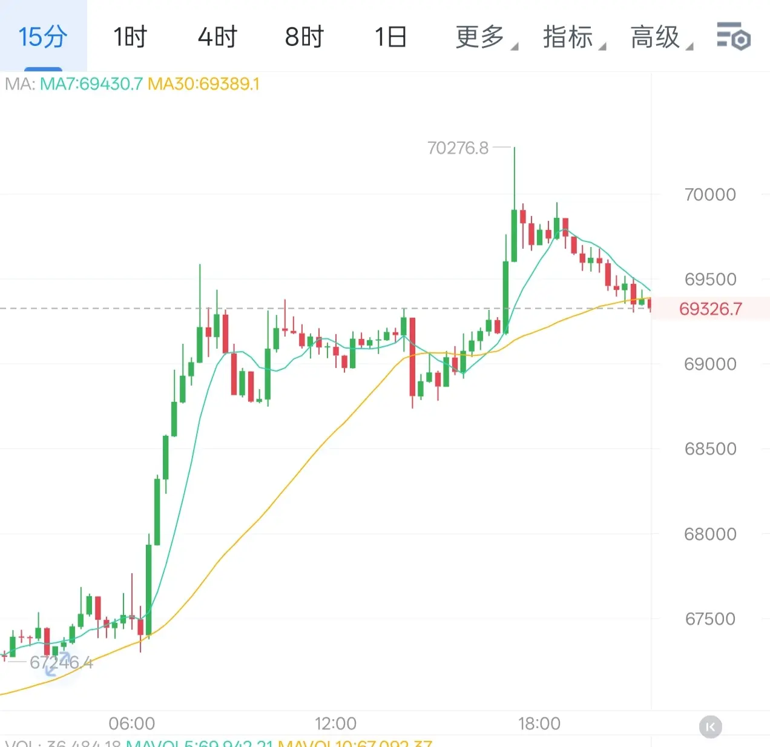Click the high price label 70276.8
Viewport: 770px width, 747px height.
point(458,148)
